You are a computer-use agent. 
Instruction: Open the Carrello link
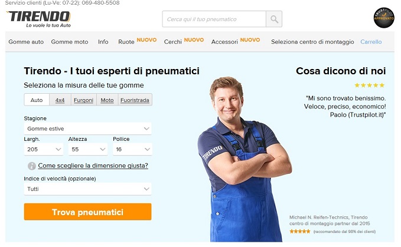(371, 42)
